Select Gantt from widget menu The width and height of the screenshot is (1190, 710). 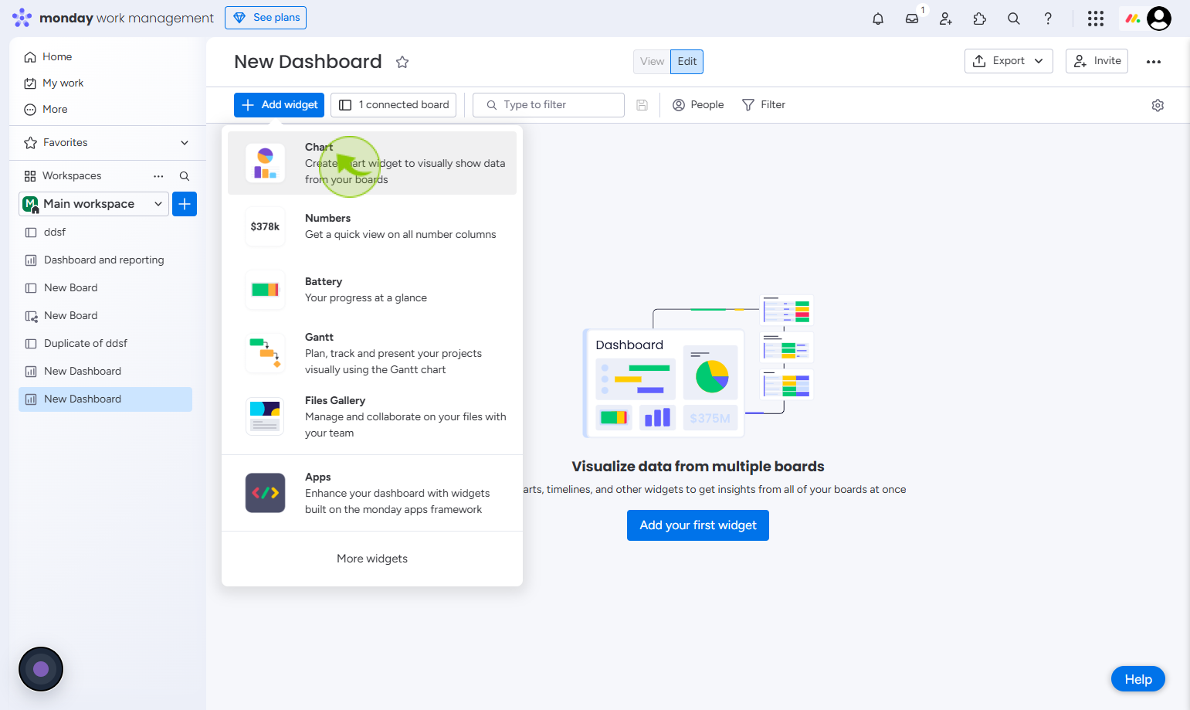[372, 353]
